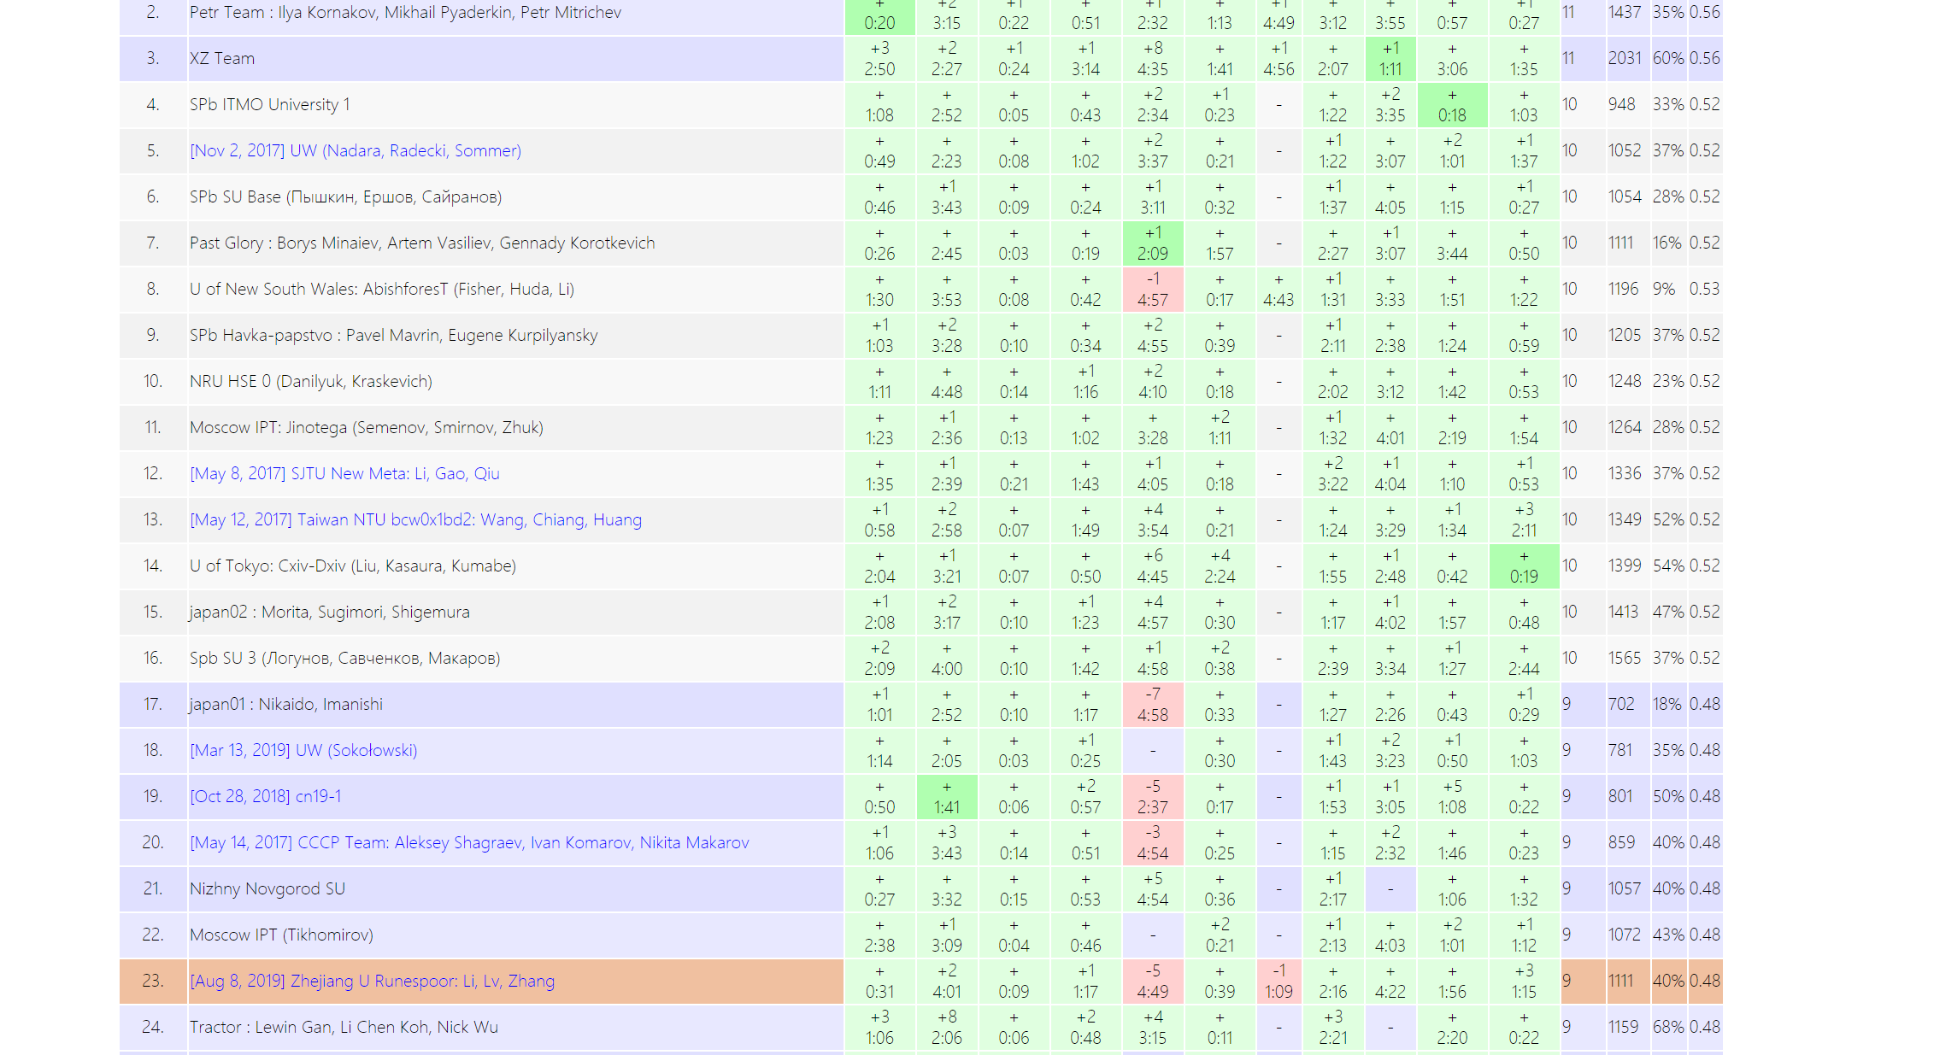1934x1055 pixels.
Task: Click highlighted green 0:18 cell for ITMO
Action: point(1451,105)
